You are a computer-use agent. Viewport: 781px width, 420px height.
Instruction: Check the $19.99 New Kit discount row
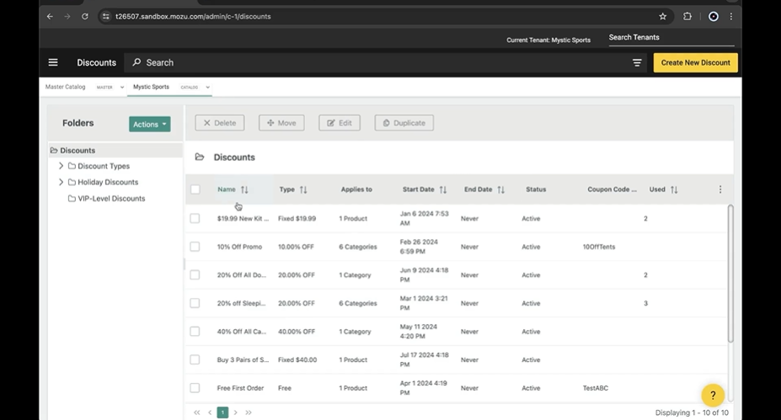point(195,219)
